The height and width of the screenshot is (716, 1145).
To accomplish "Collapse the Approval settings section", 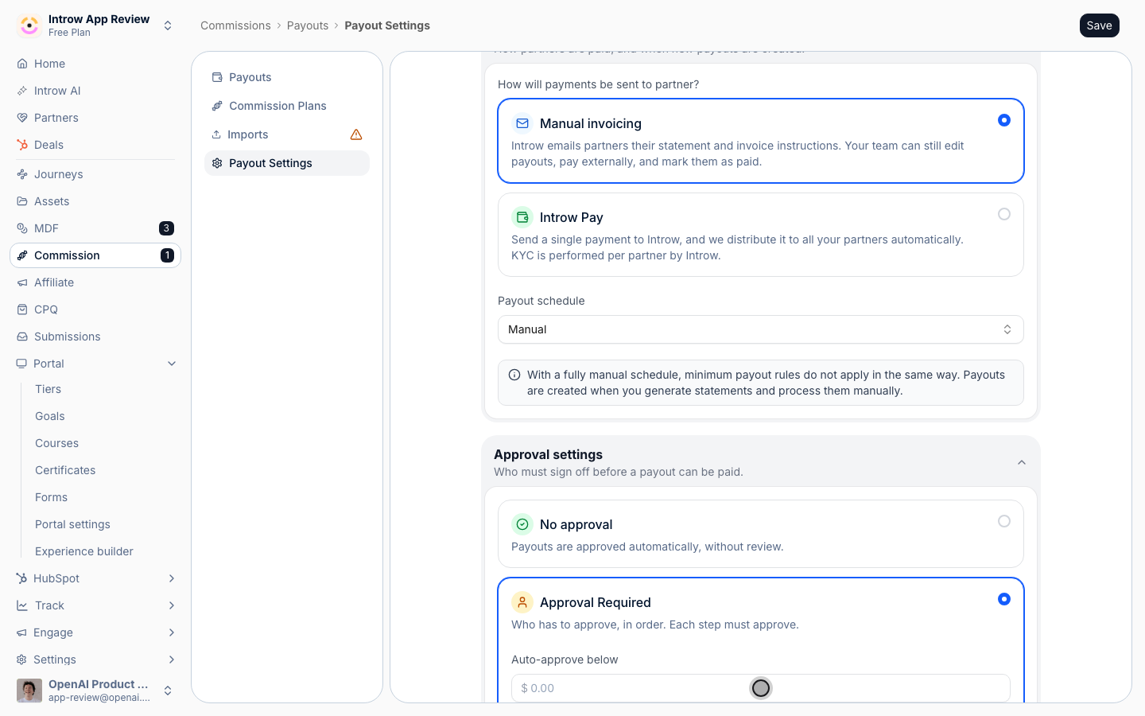I will [1022, 462].
